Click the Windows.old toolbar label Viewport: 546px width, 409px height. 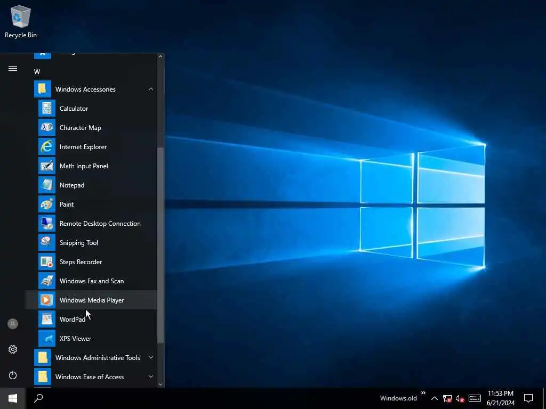coord(398,398)
